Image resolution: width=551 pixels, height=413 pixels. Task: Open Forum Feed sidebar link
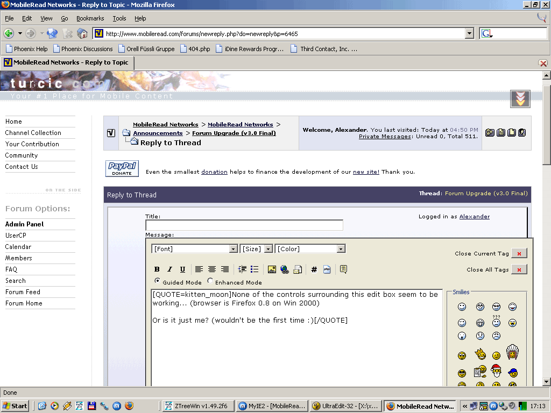(23, 292)
